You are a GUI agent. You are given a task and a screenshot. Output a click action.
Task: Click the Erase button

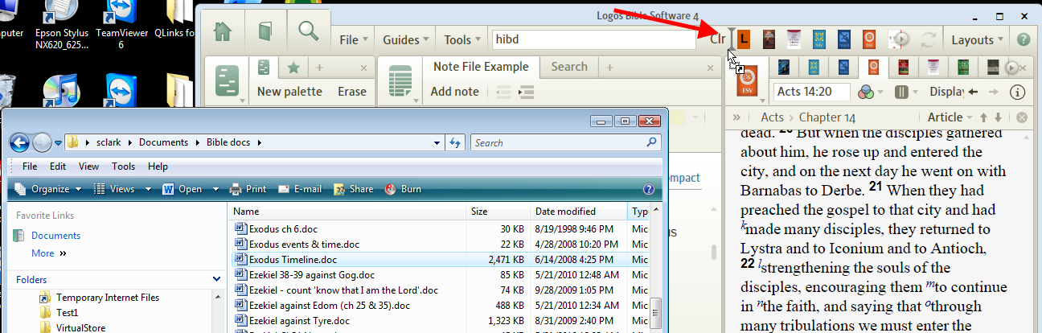click(352, 92)
